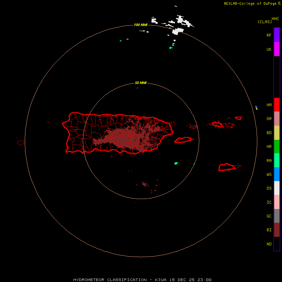Click the 15 DEC 25 date text
The width and height of the screenshot is (282, 282).
[182, 280]
